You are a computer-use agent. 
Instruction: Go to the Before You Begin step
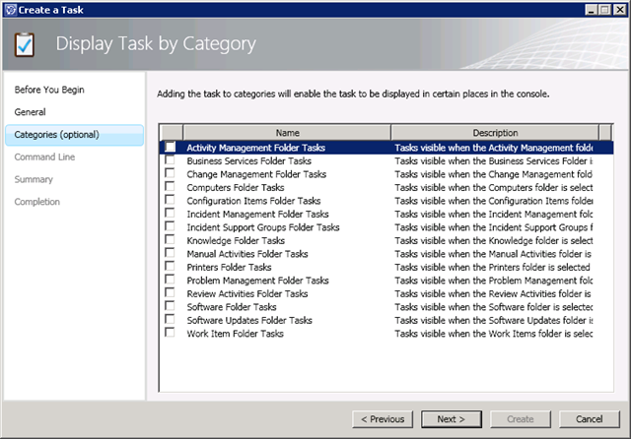tap(49, 90)
